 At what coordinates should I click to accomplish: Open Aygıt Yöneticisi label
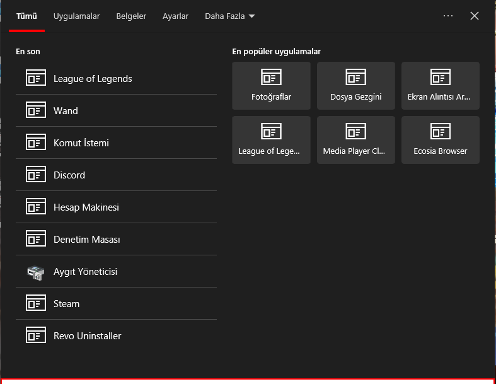click(x=86, y=272)
